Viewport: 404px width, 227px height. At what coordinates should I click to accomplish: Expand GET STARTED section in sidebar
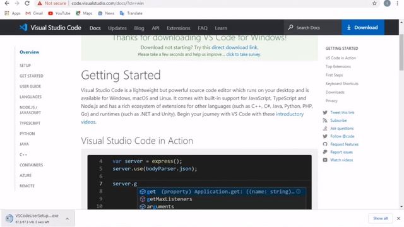pyautogui.click(x=32, y=76)
